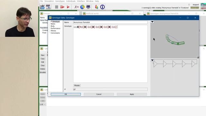
Task: Select Body in the dialog tree
Action: (52, 26)
